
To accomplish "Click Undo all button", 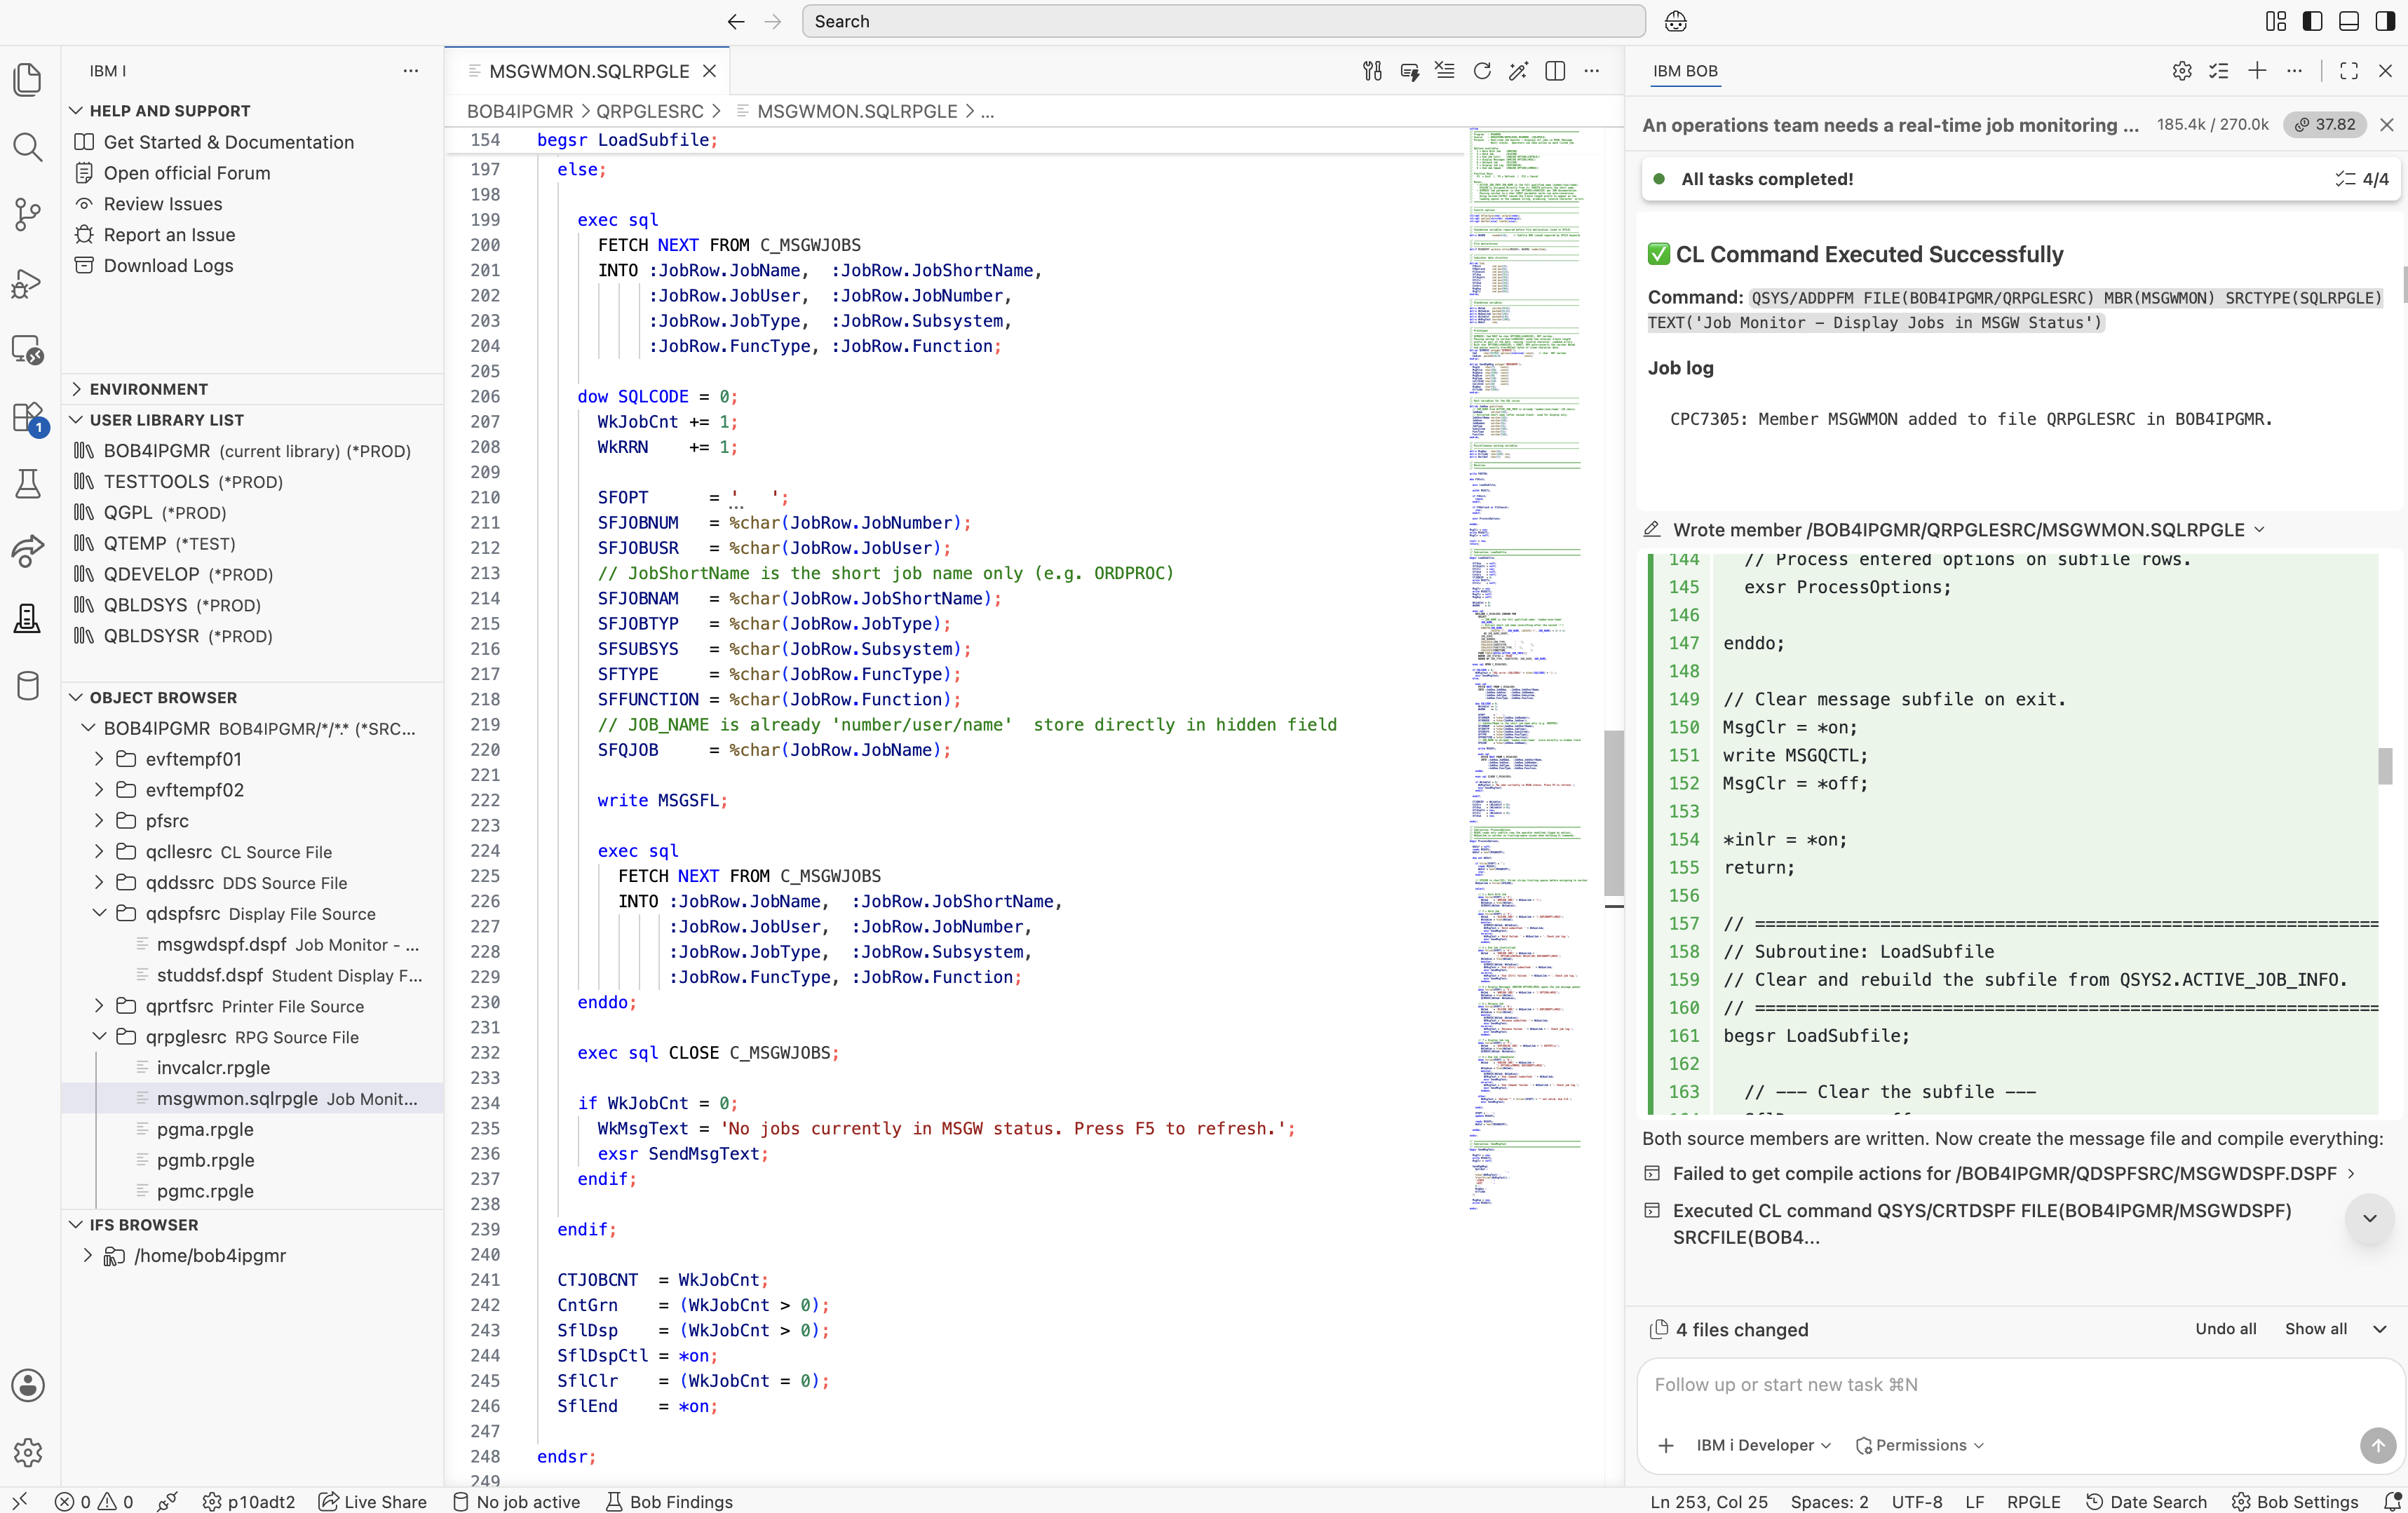I will [2225, 1329].
